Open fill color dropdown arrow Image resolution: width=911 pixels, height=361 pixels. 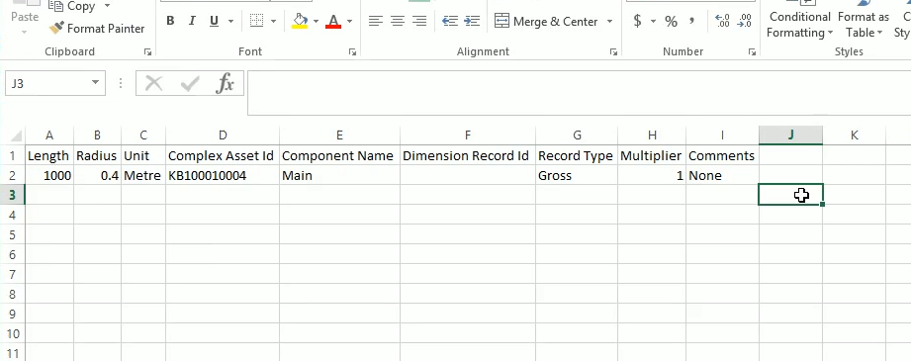317,22
